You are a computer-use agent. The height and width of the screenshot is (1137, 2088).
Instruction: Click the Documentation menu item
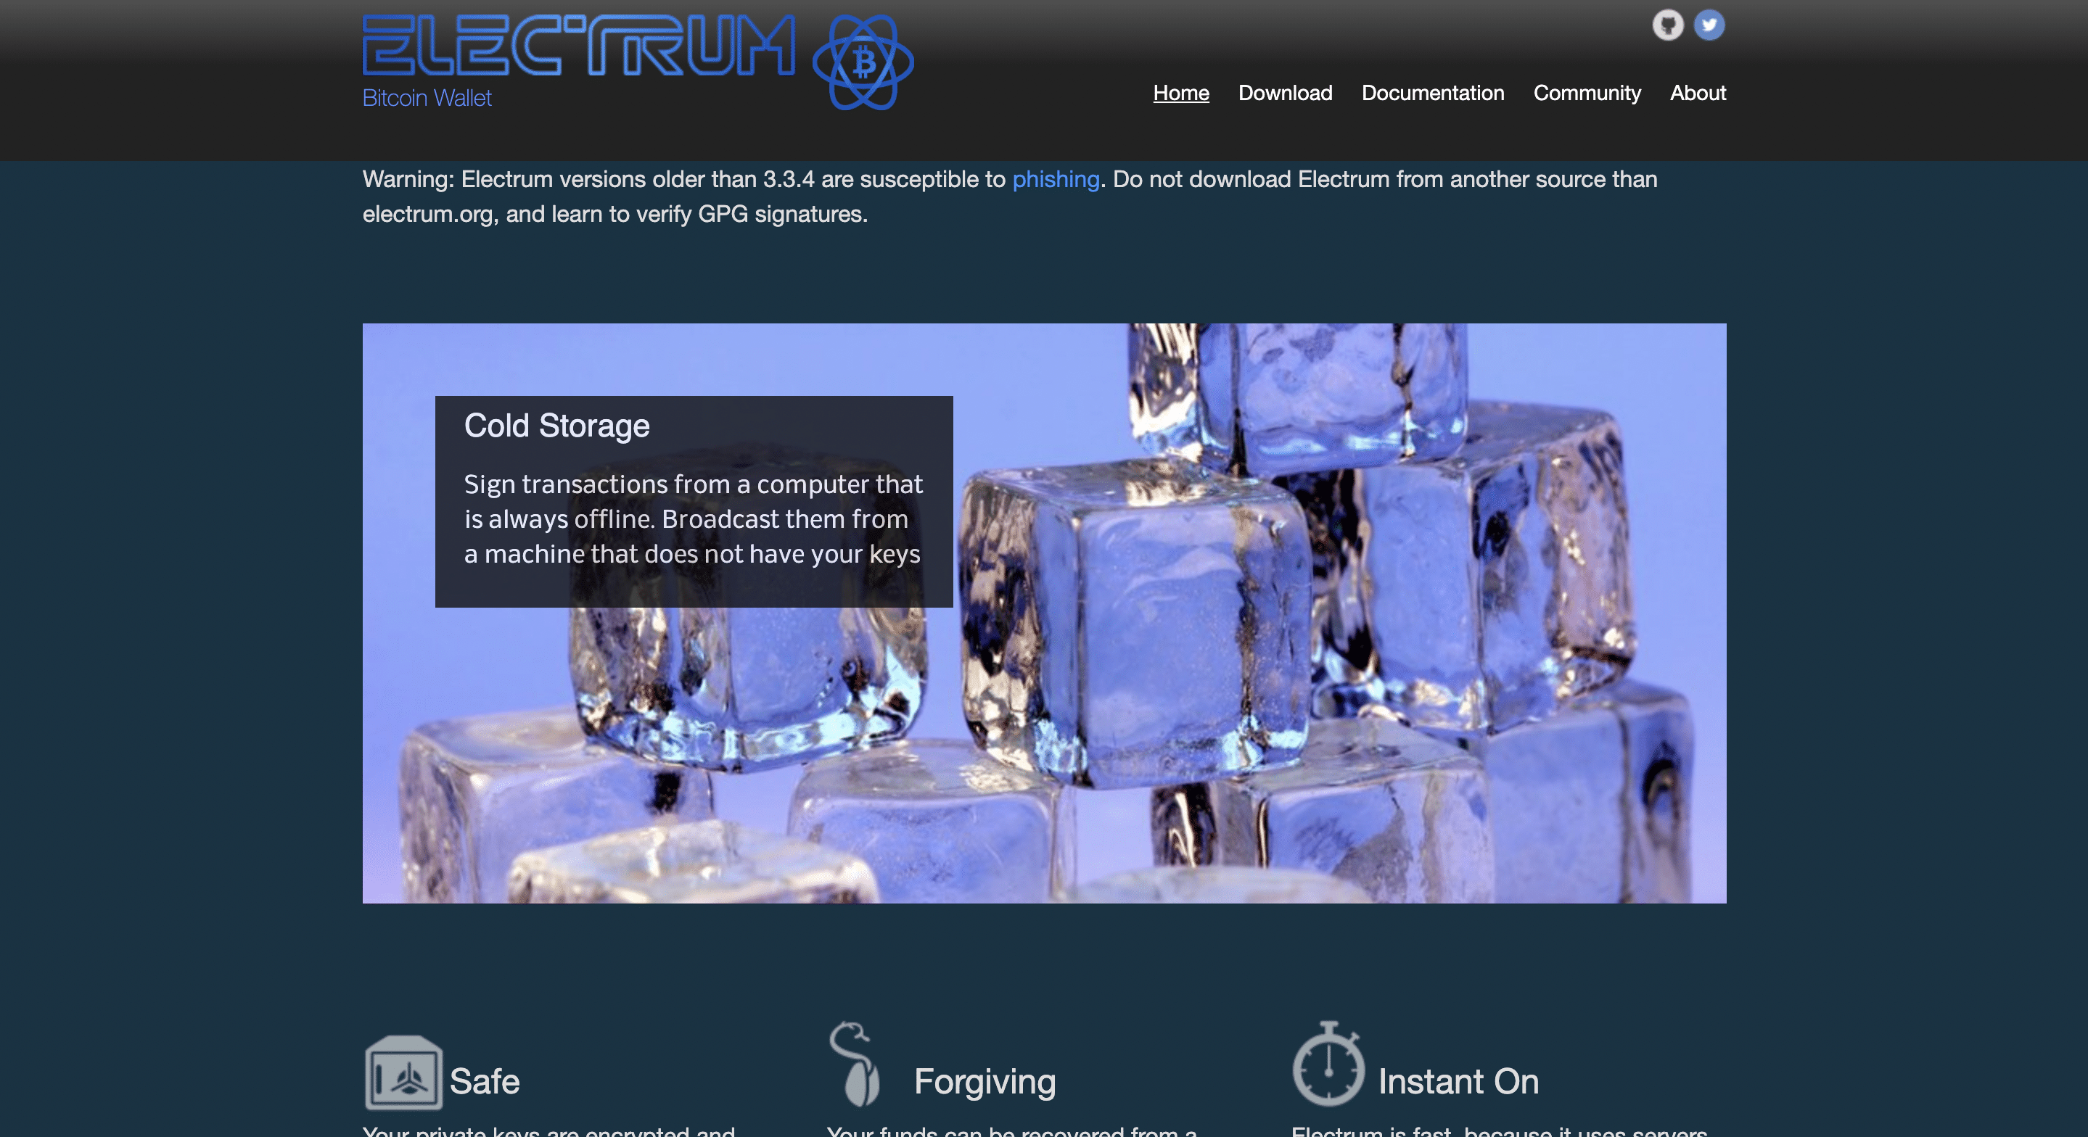[1433, 92]
